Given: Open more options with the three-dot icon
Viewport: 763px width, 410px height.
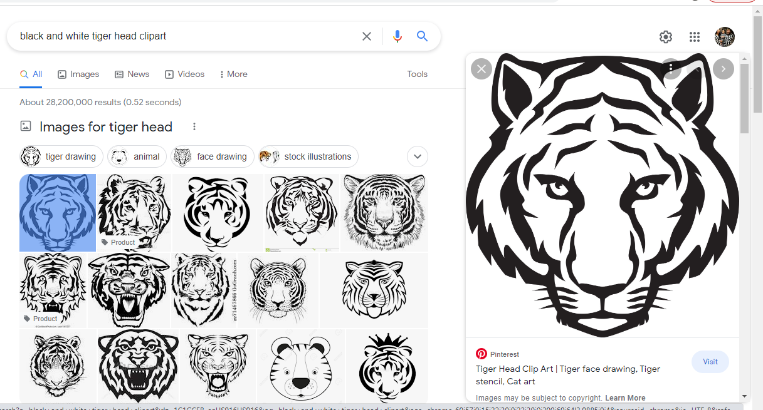Looking at the screenshot, I should 670,69.
